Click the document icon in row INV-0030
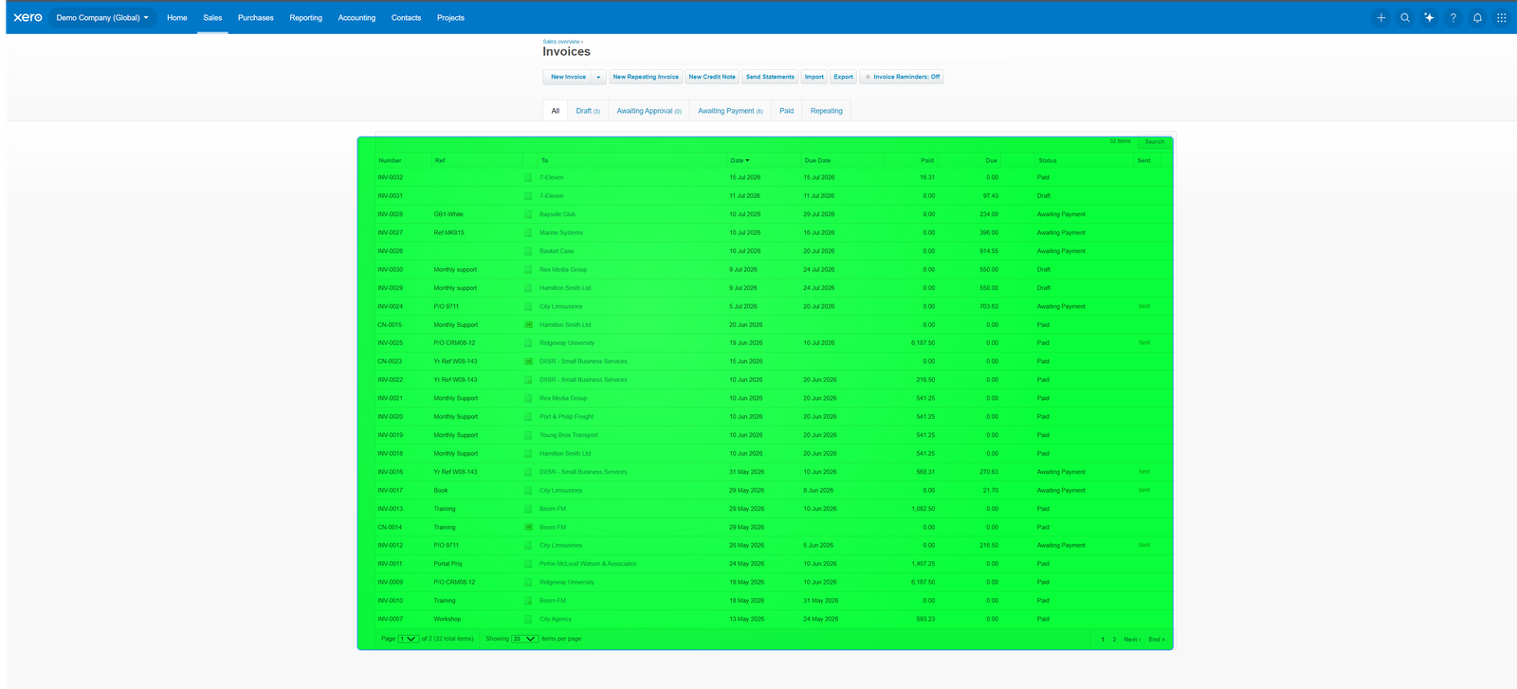This screenshot has height=689, width=1517. point(528,269)
